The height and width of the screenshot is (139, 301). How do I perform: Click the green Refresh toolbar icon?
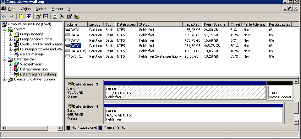(x=55, y=17)
